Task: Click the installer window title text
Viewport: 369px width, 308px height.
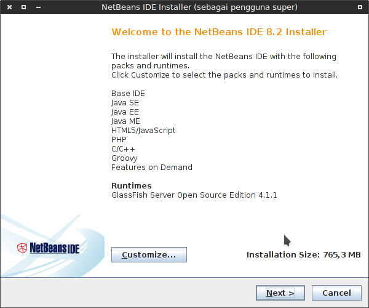Action: (199, 7)
